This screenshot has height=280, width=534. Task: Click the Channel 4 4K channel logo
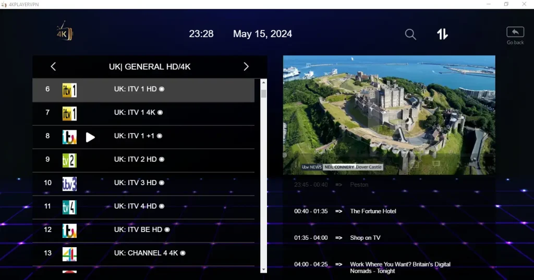coord(69,254)
